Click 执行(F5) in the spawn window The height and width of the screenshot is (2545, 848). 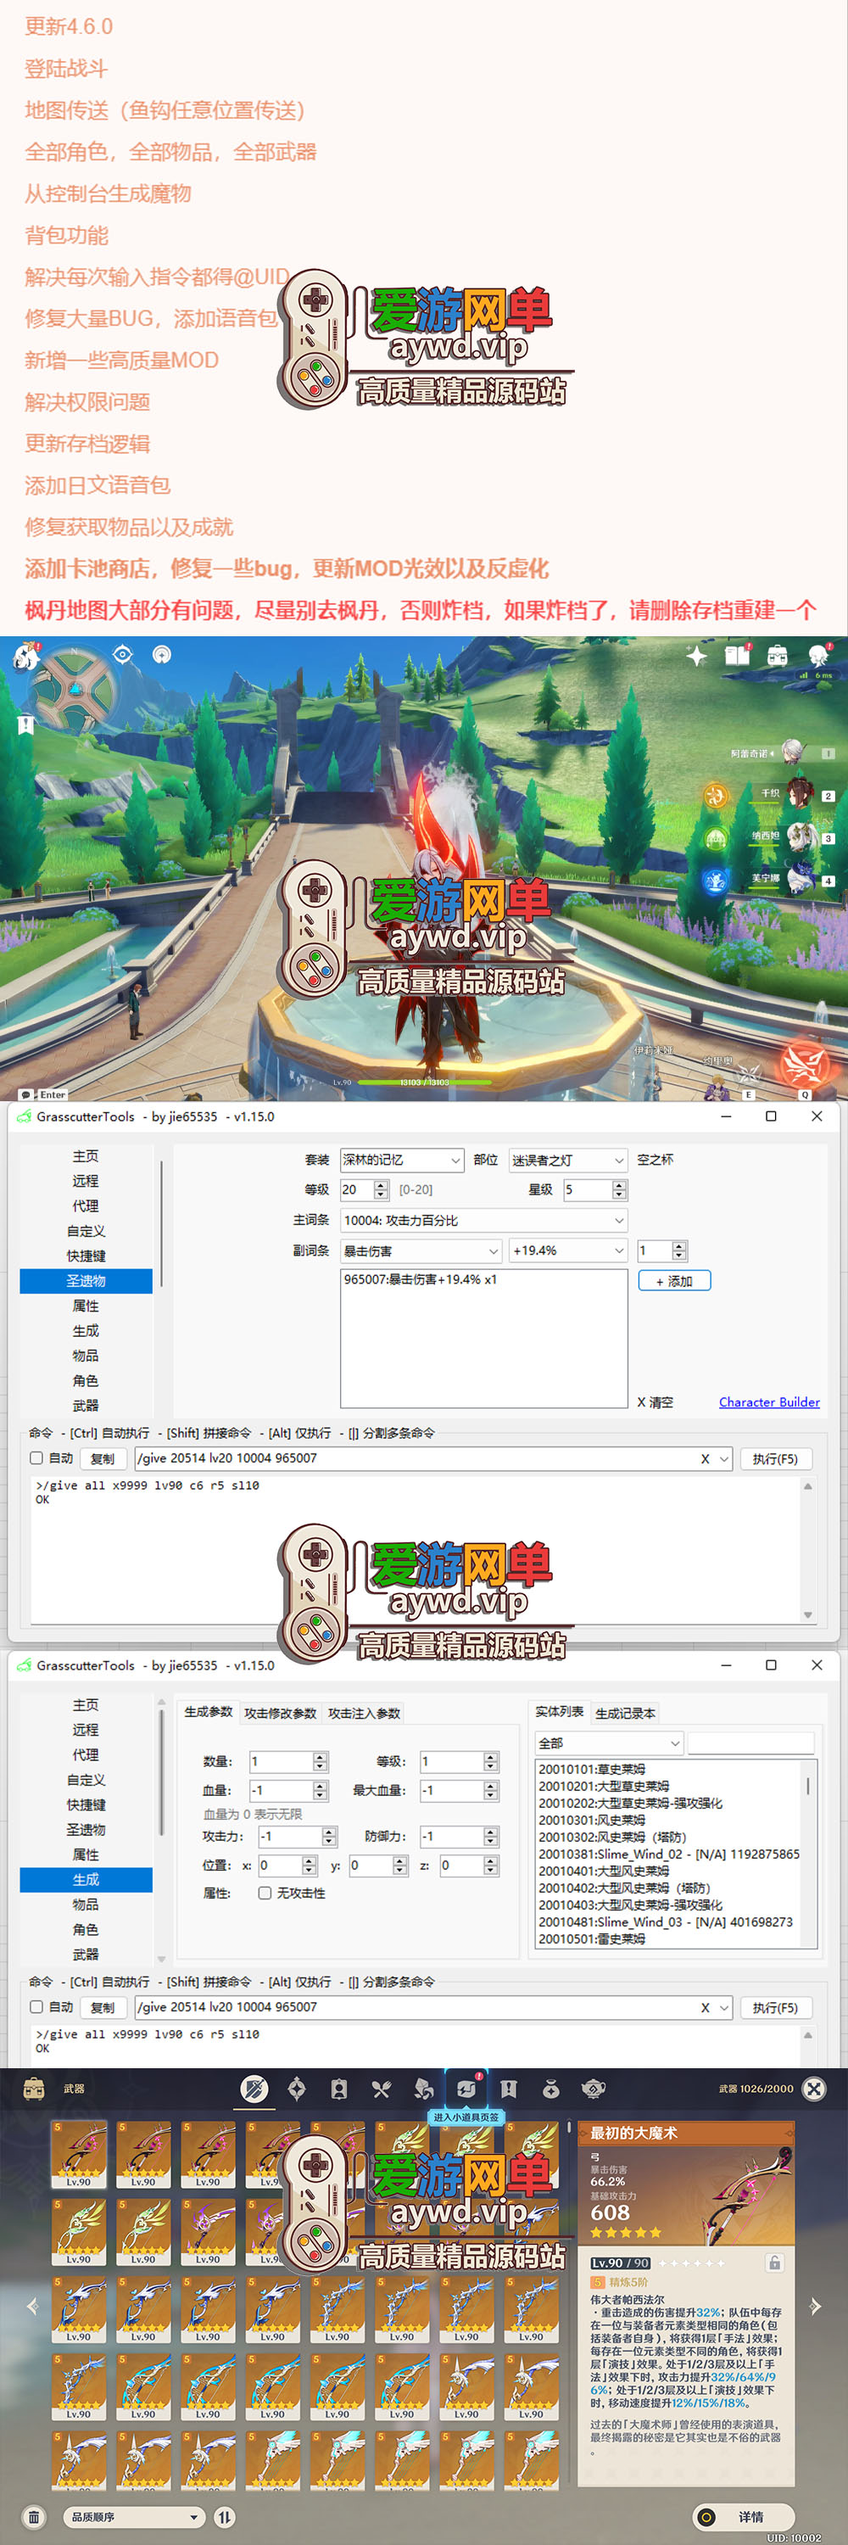pyautogui.click(x=775, y=2007)
